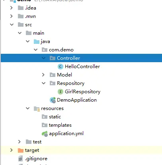Click the .gitignore file icon
Image resolution: width=162 pixels, height=165 pixels.
20,159
